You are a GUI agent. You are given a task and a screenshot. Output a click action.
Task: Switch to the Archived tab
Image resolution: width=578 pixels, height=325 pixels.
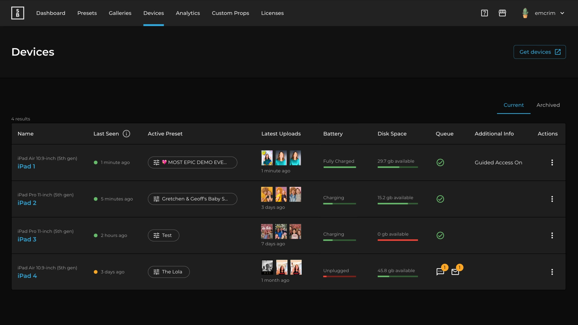coord(548,105)
